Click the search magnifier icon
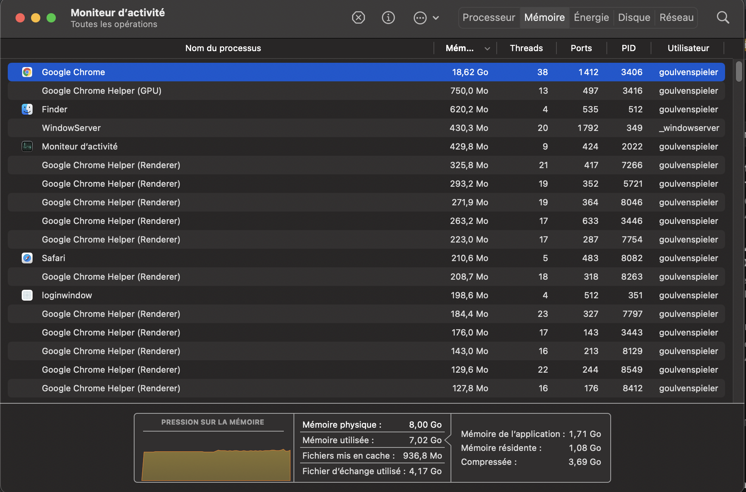746x492 pixels. coord(722,17)
